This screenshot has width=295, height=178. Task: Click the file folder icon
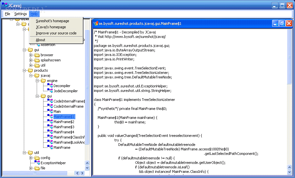[x=37, y=168]
